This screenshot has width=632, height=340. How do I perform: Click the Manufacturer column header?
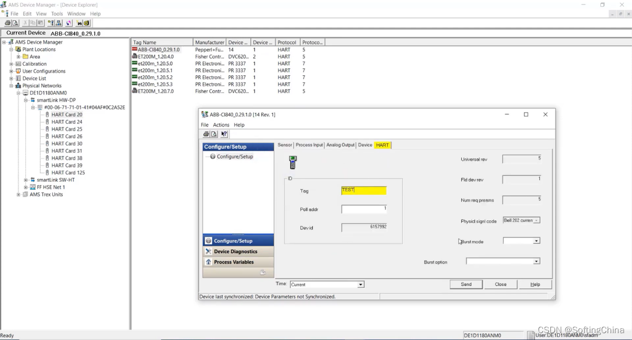(x=210, y=42)
